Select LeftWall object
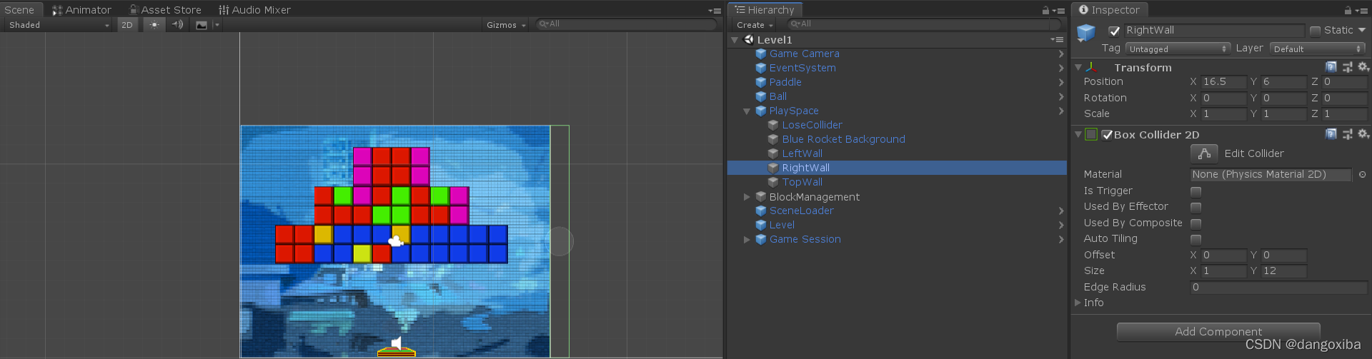The height and width of the screenshot is (359, 1372). [x=802, y=153]
